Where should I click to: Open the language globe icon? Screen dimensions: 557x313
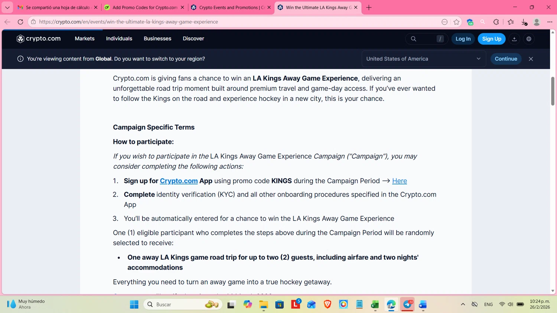coord(529,39)
